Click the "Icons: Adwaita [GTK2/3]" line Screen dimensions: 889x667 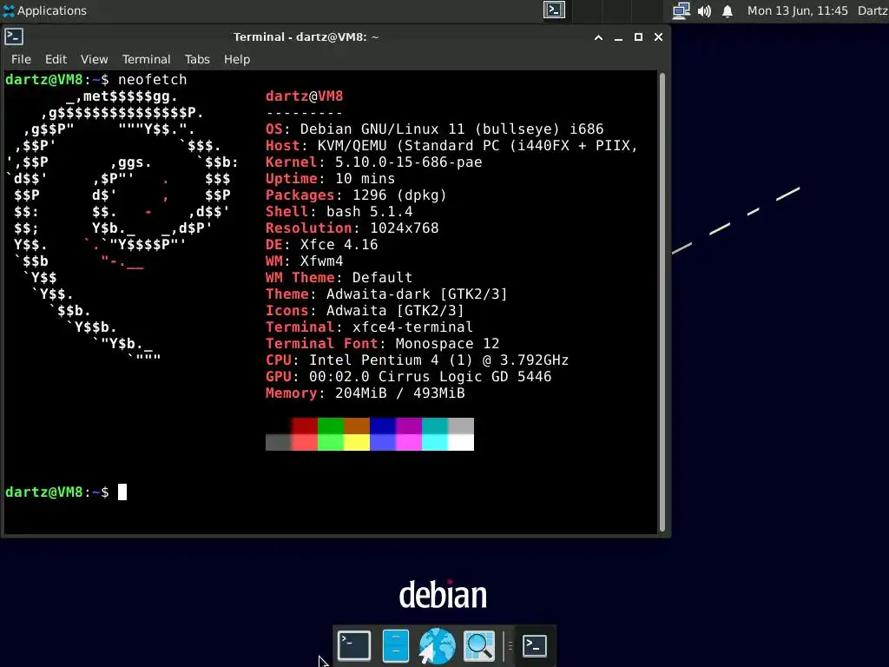[x=365, y=310]
